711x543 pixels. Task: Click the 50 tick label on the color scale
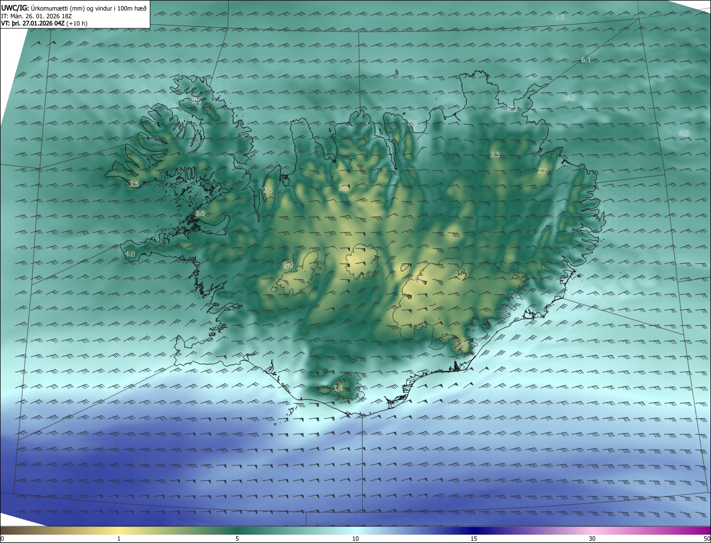pyautogui.click(x=706, y=539)
